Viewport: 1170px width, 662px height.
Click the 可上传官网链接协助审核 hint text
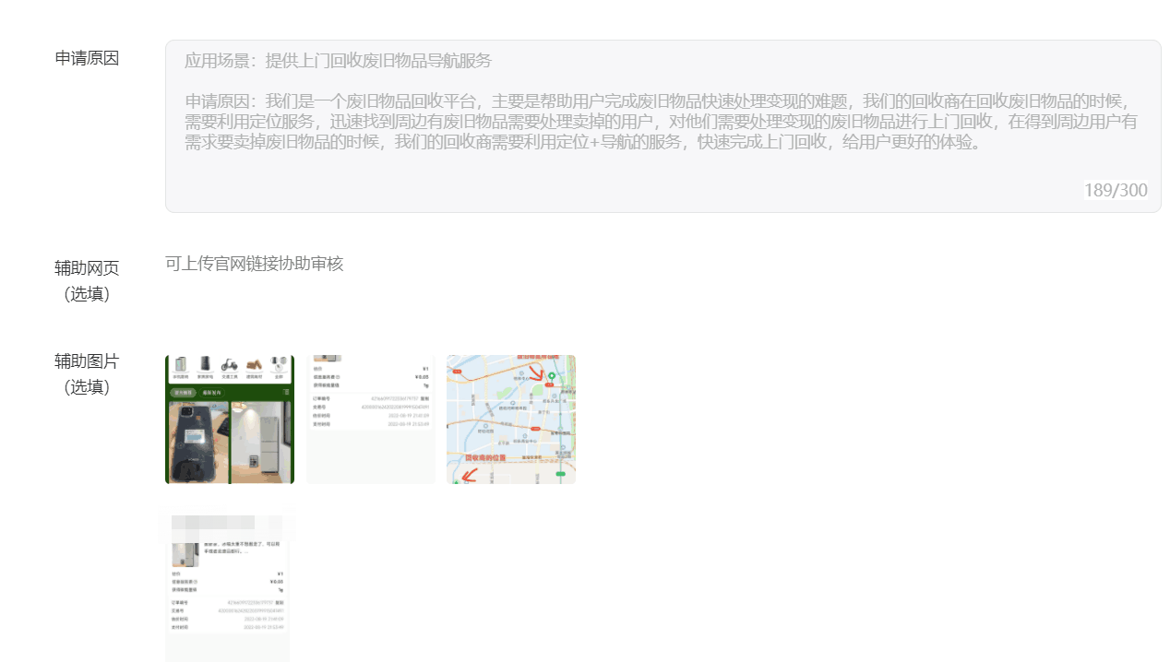point(253,264)
